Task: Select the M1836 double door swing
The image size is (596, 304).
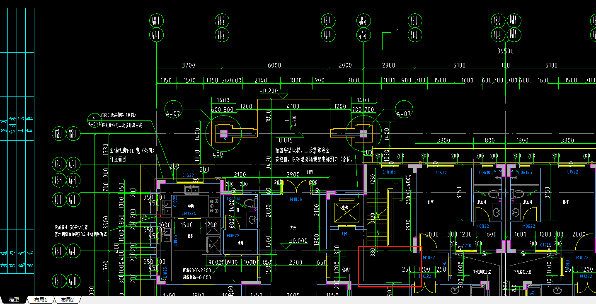Action: tap(296, 186)
